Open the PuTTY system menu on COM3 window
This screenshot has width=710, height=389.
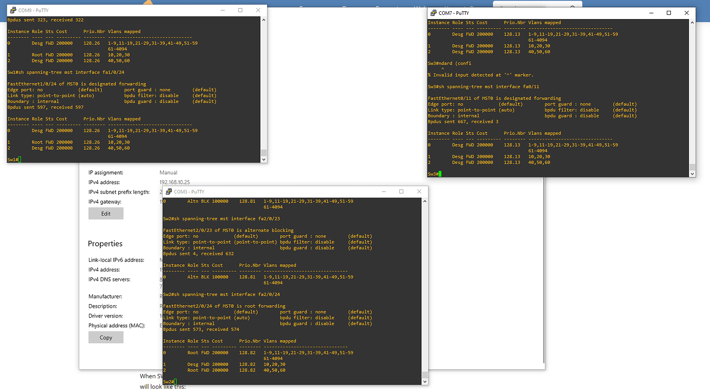tap(168, 191)
